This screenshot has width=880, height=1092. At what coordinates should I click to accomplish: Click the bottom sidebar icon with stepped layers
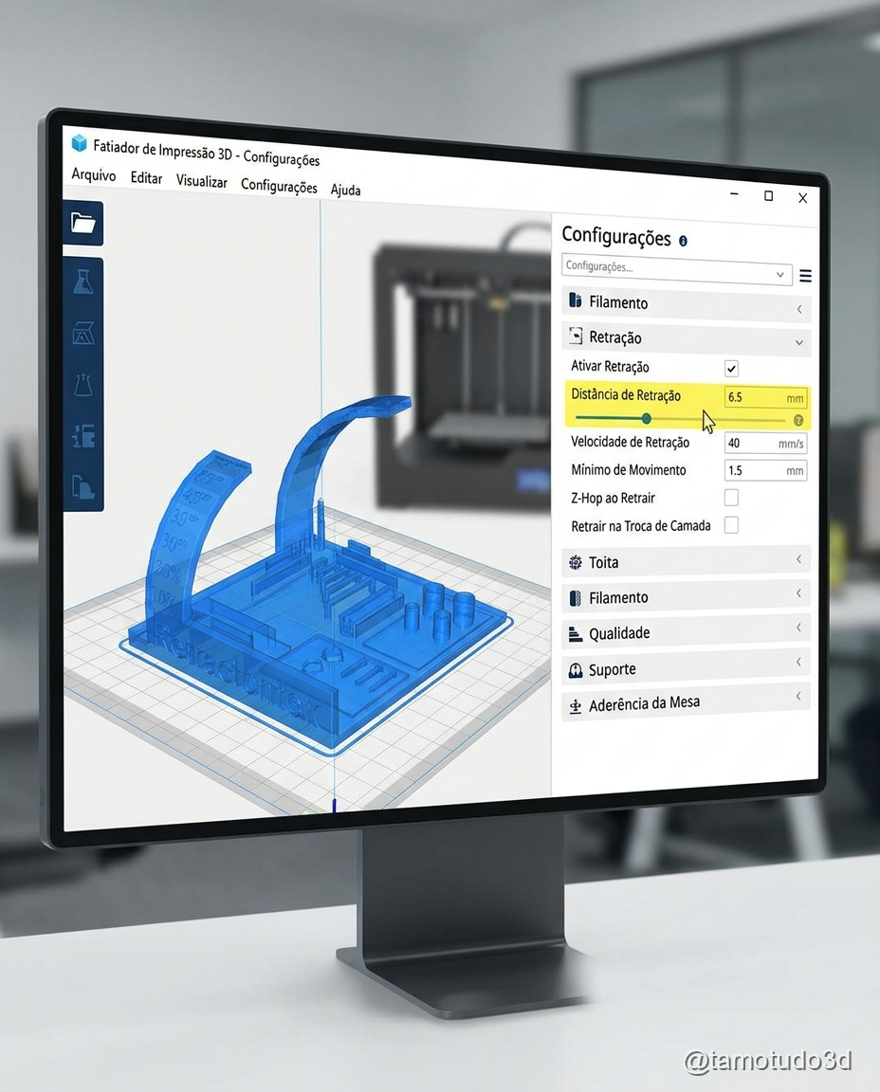click(83, 487)
